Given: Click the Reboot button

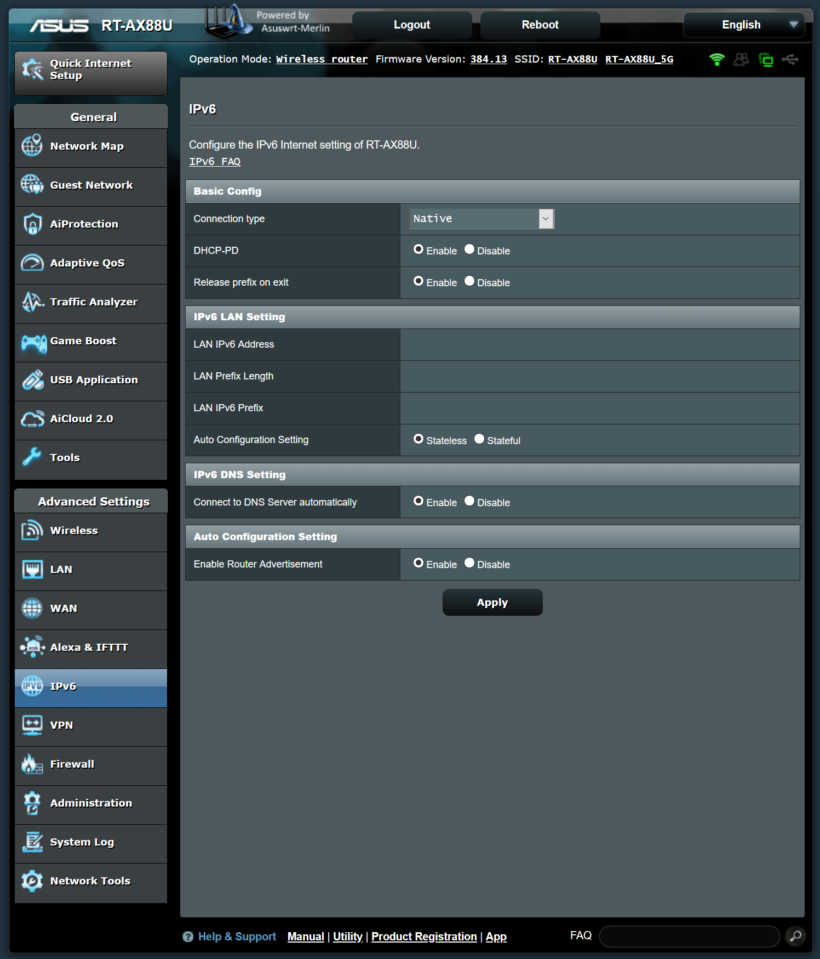Looking at the screenshot, I should (540, 25).
